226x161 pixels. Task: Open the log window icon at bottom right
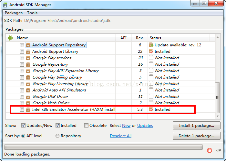point(219,150)
